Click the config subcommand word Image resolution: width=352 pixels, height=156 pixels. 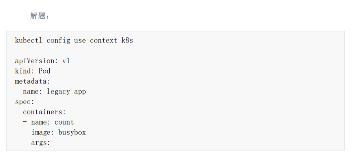click(58, 40)
